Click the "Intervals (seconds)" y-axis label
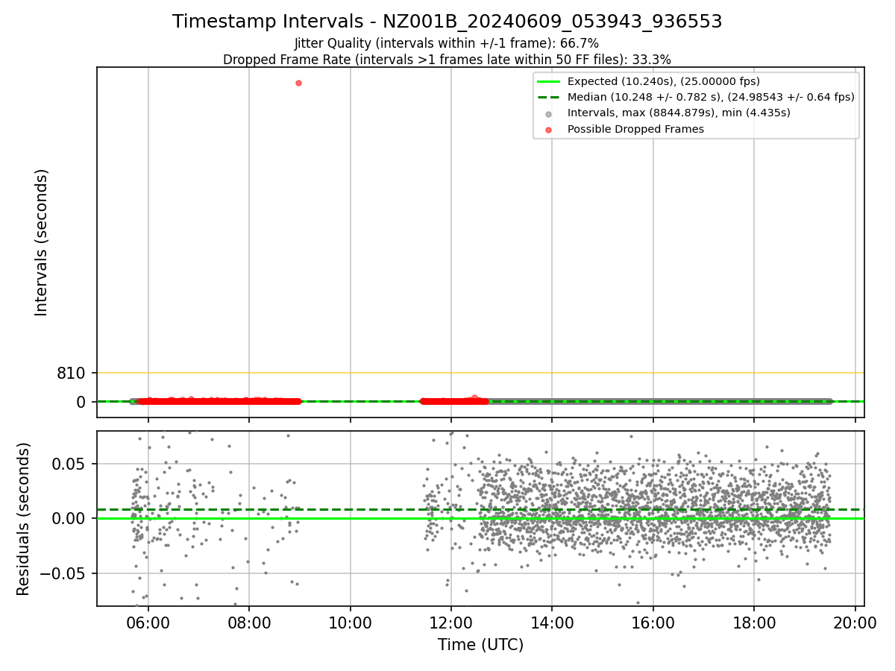895x671 pixels. point(42,242)
